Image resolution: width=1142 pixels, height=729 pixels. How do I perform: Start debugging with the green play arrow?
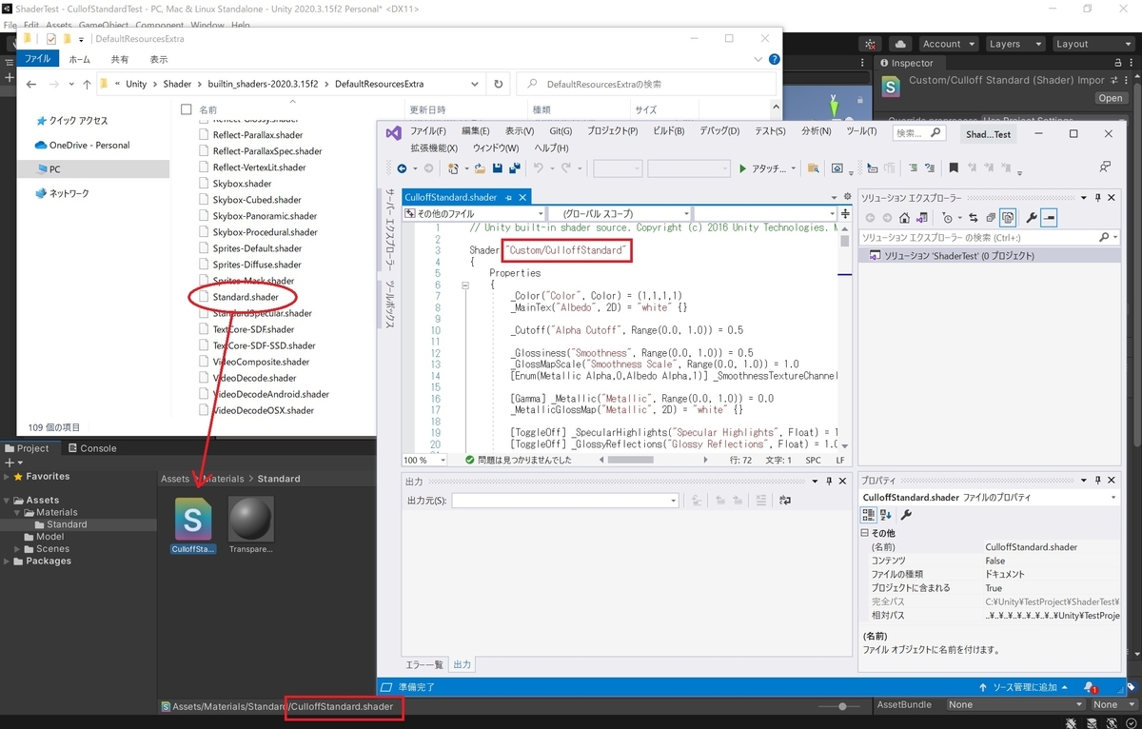pyautogui.click(x=742, y=168)
